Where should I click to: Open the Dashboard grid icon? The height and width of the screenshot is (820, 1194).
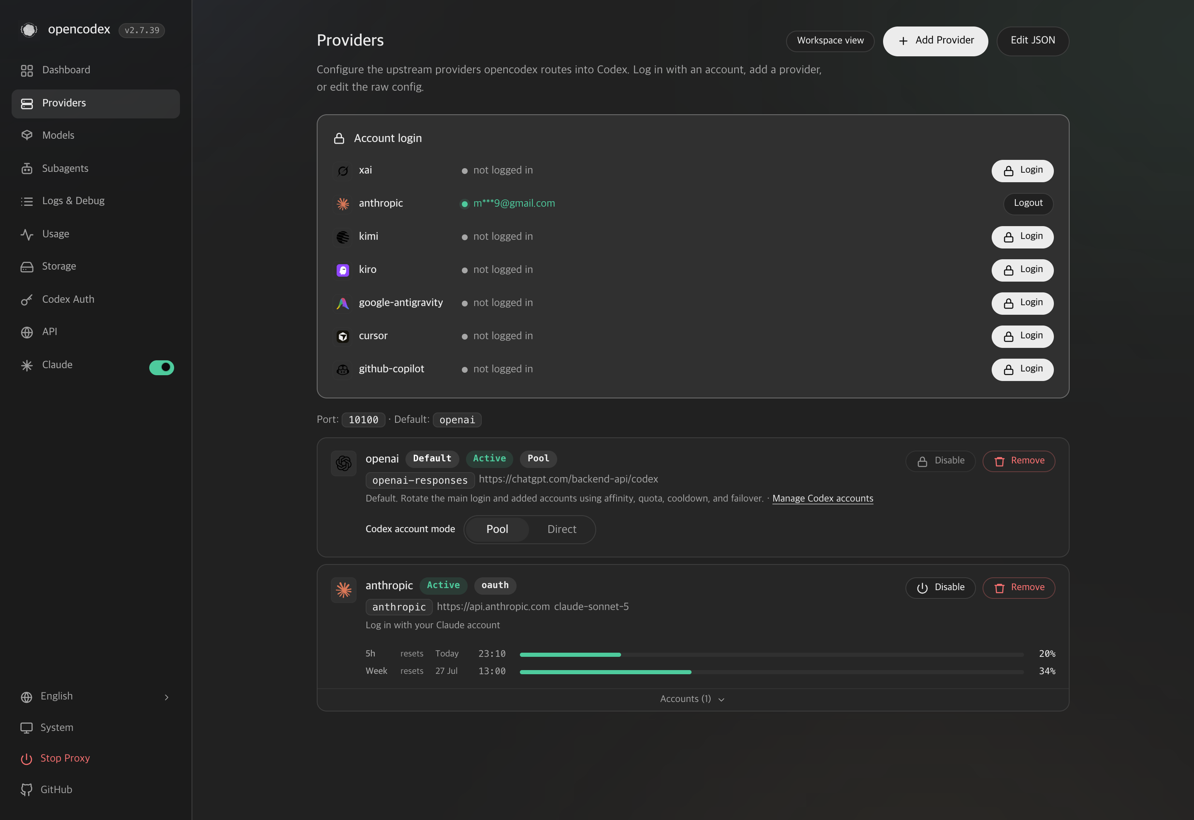27,70
